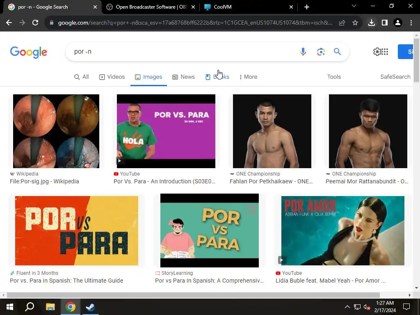
Task: Open the Chrome profile avatar
Action: coord(398,23)
